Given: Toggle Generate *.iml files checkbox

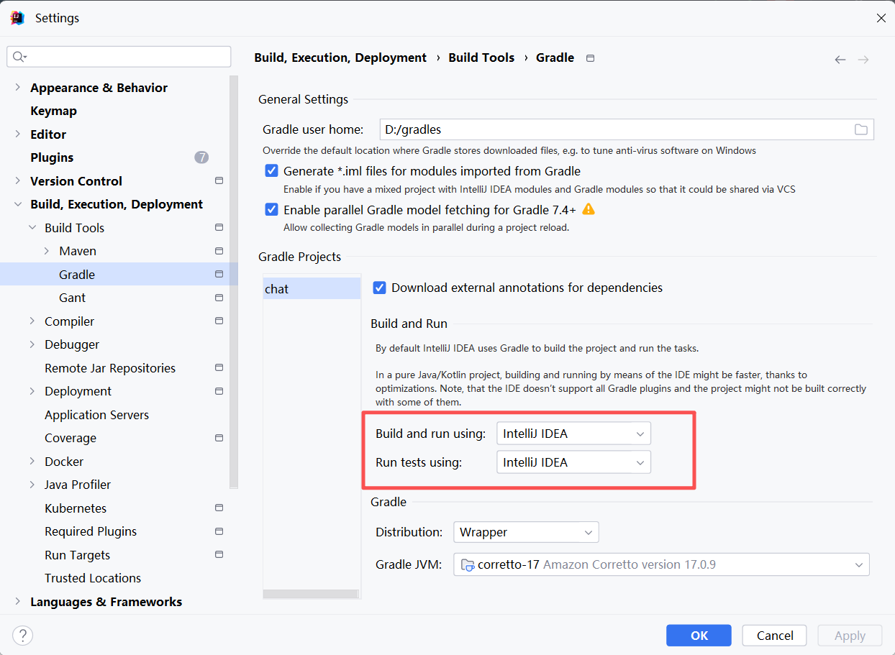Looking at the screenshot, I should tap(272, 171).
